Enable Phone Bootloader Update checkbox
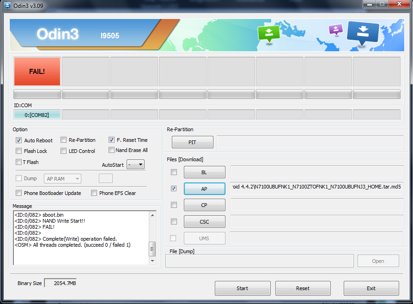413x304 pixels. (x=18, y=193)
